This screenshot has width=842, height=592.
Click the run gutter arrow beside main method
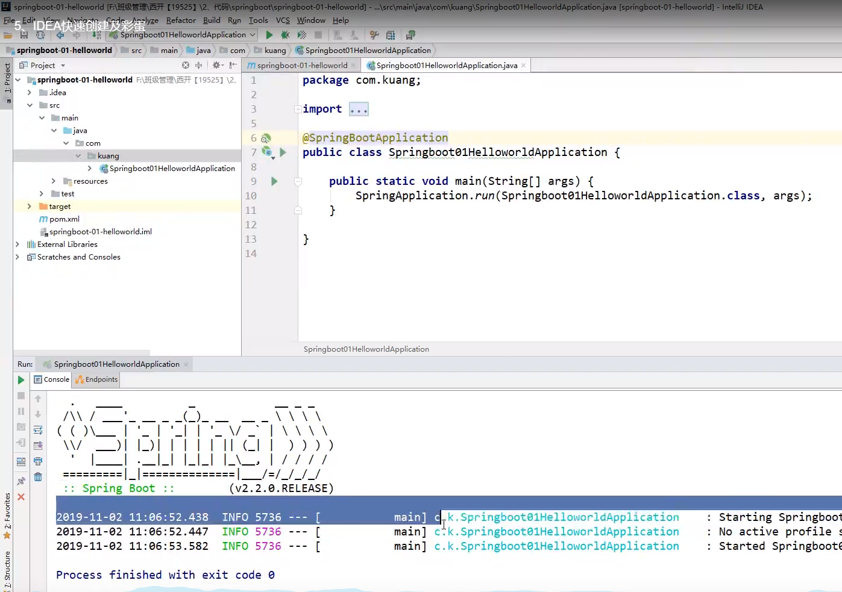[x=274, y=181]
